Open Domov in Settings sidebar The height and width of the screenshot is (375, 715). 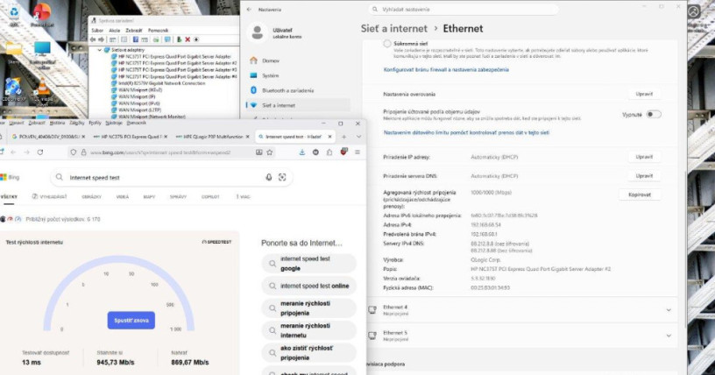click(298, 60)
